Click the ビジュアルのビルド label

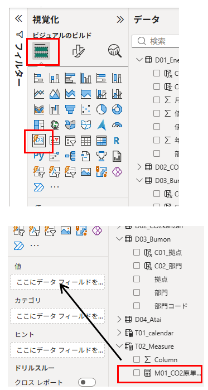click(62, 36)
